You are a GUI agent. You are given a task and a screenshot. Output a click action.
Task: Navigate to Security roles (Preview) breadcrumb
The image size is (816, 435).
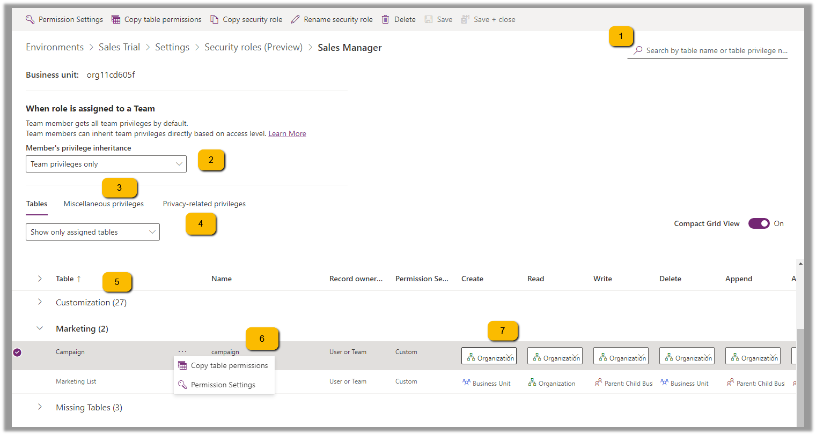[253, 47]
